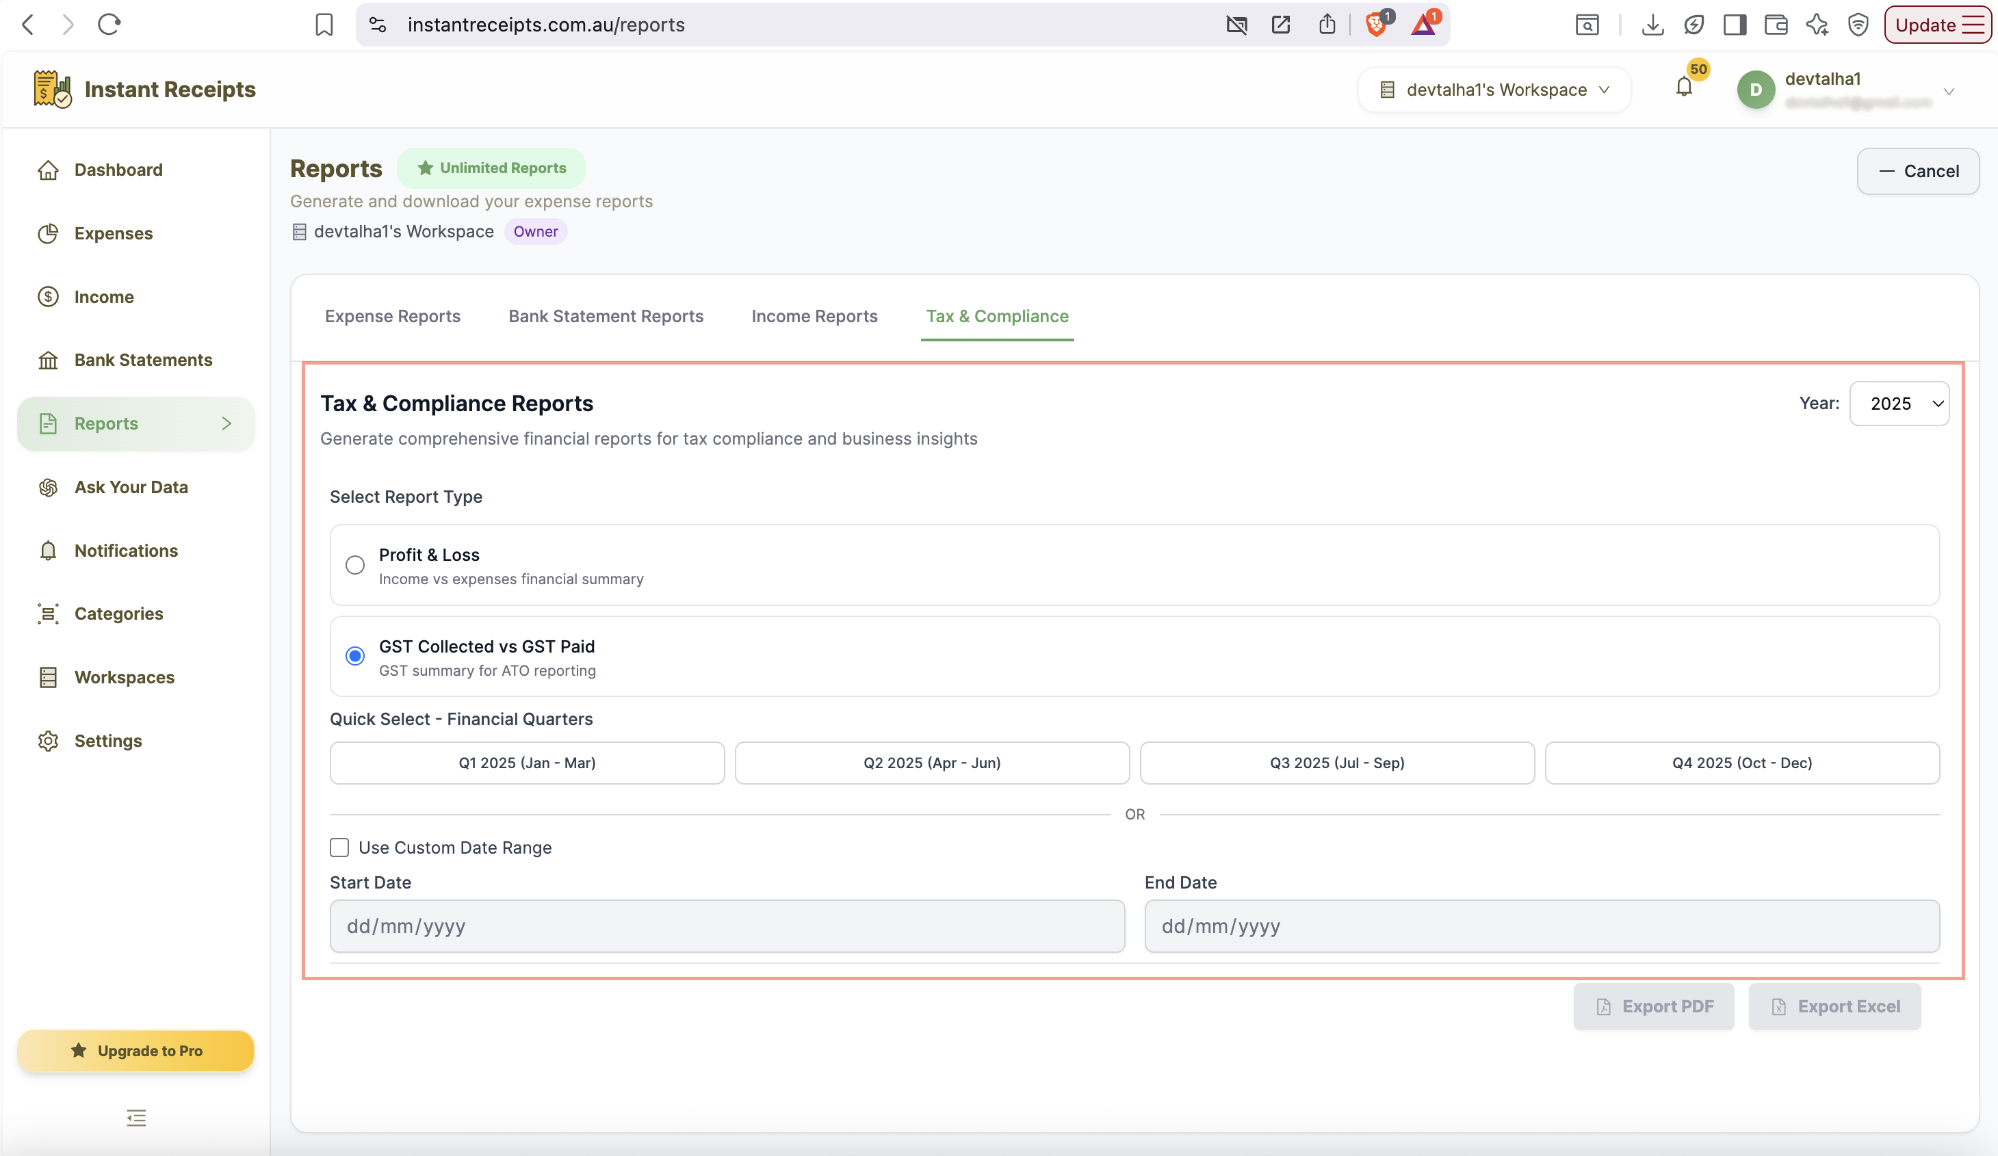The width and height of the screenshot is (1998, 1156).
Task: Select the Tax & Compliance tab
Action: point(997,316)
